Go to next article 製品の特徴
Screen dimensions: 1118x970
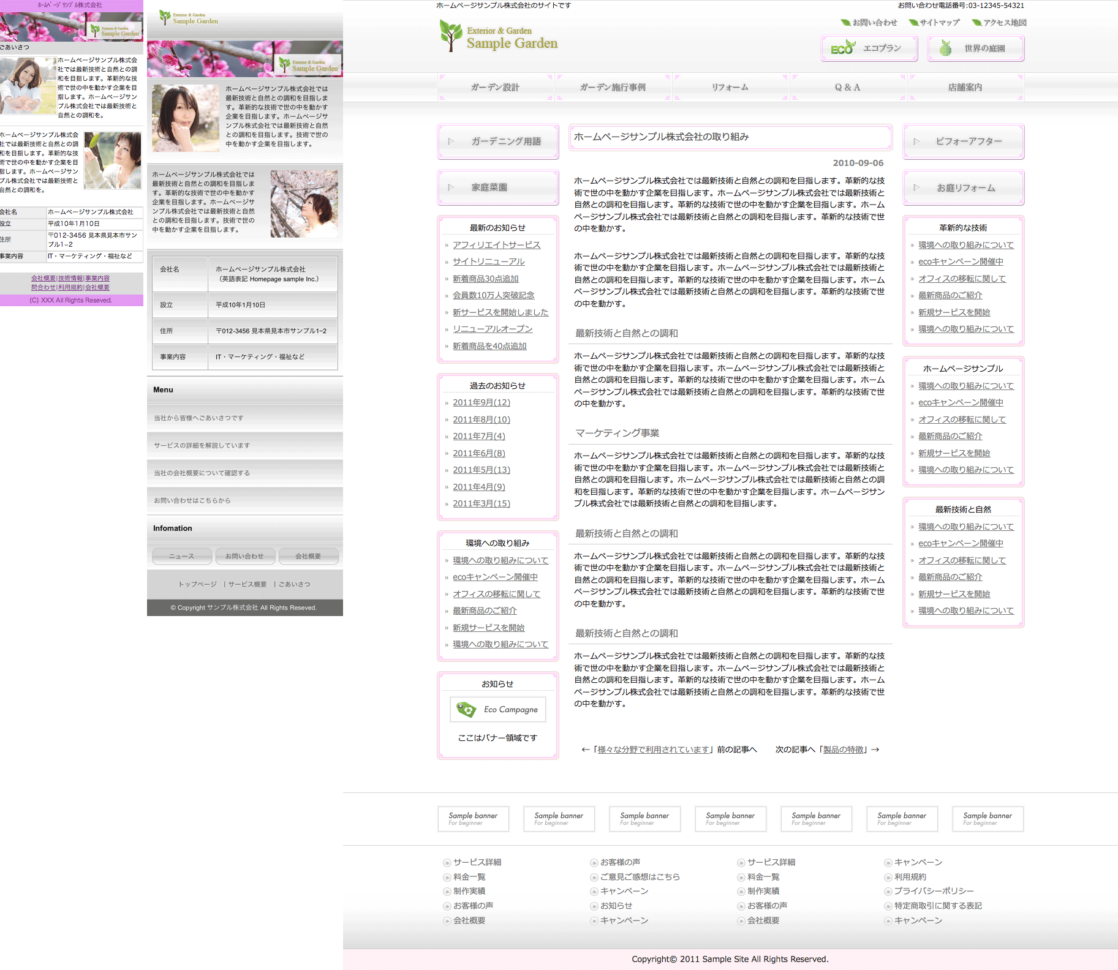coord(844,750)
